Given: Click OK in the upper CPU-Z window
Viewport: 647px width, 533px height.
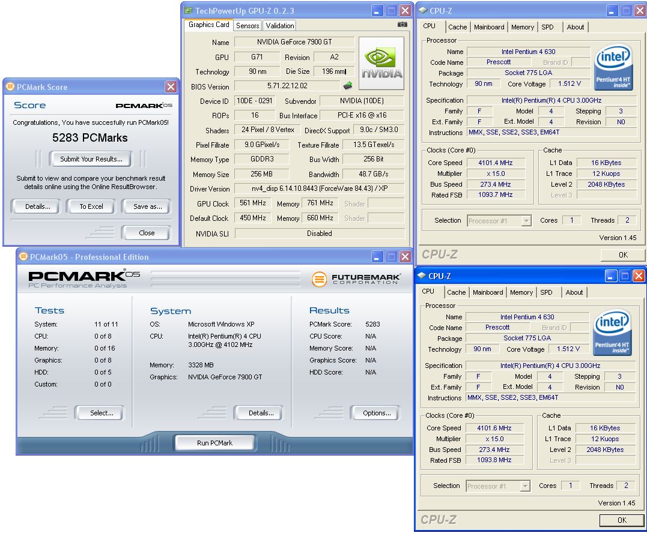Looking at the screenshot, I should pos(623,255).
